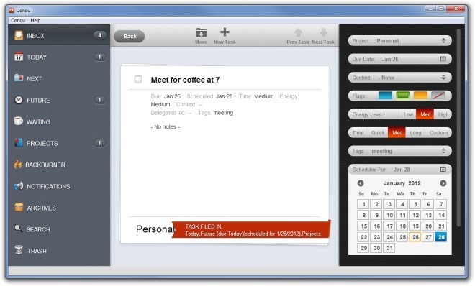The image size is (475, 286).
Task: Click the '- No notes -' text
Action: (x=166, y=127)
